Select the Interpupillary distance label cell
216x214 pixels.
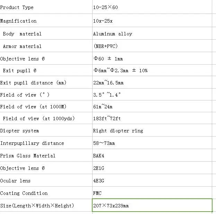point(46,143)
